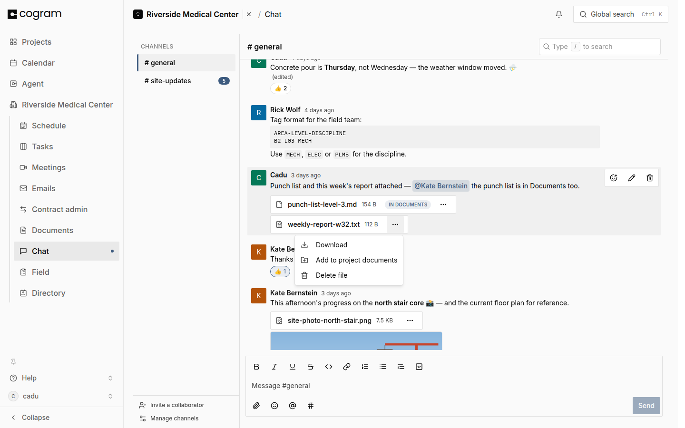Toggle the thumbs-up reaction with count 2
685x428 pixels.
point(281,88)
